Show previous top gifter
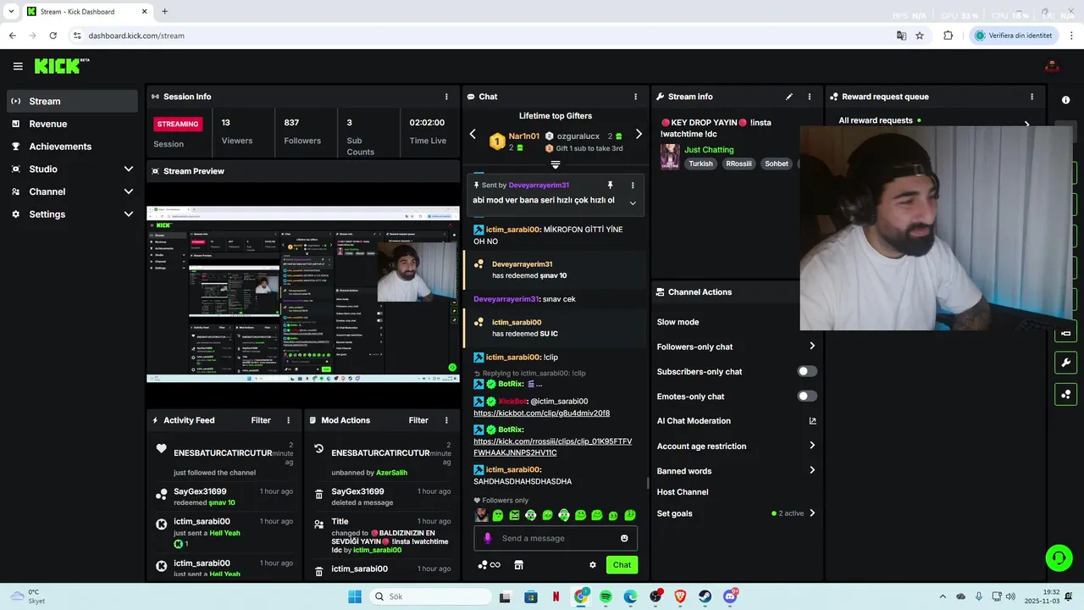 point(473,134)
